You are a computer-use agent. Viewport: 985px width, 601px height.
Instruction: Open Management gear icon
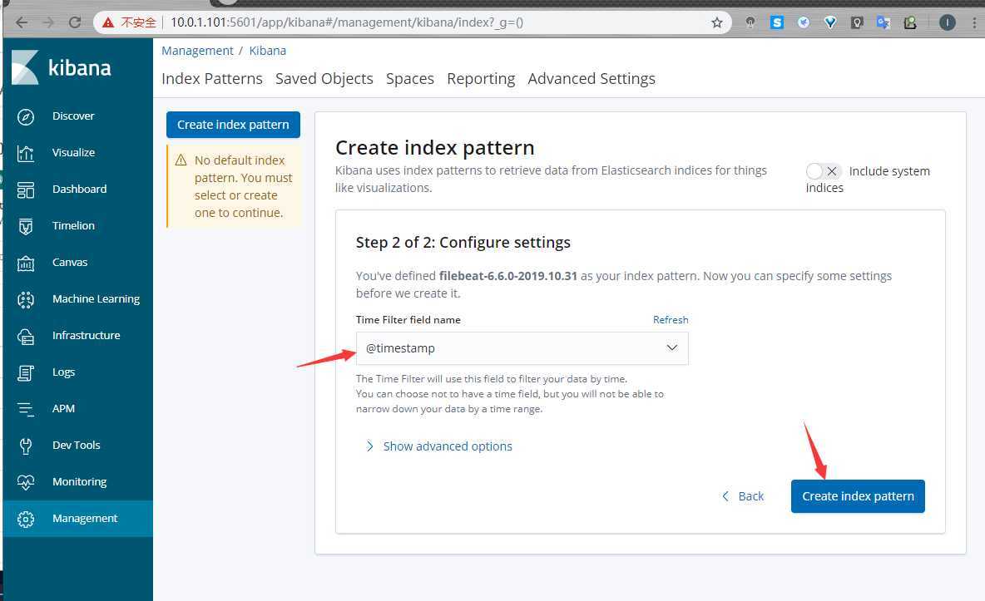click(x=26, y=519)
